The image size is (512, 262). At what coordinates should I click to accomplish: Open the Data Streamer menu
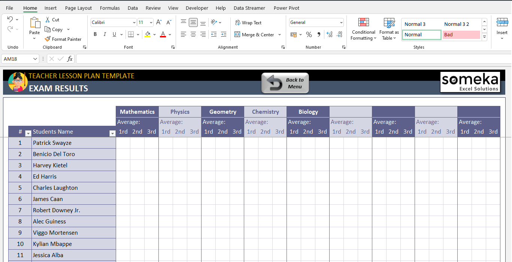click(249, 8)
